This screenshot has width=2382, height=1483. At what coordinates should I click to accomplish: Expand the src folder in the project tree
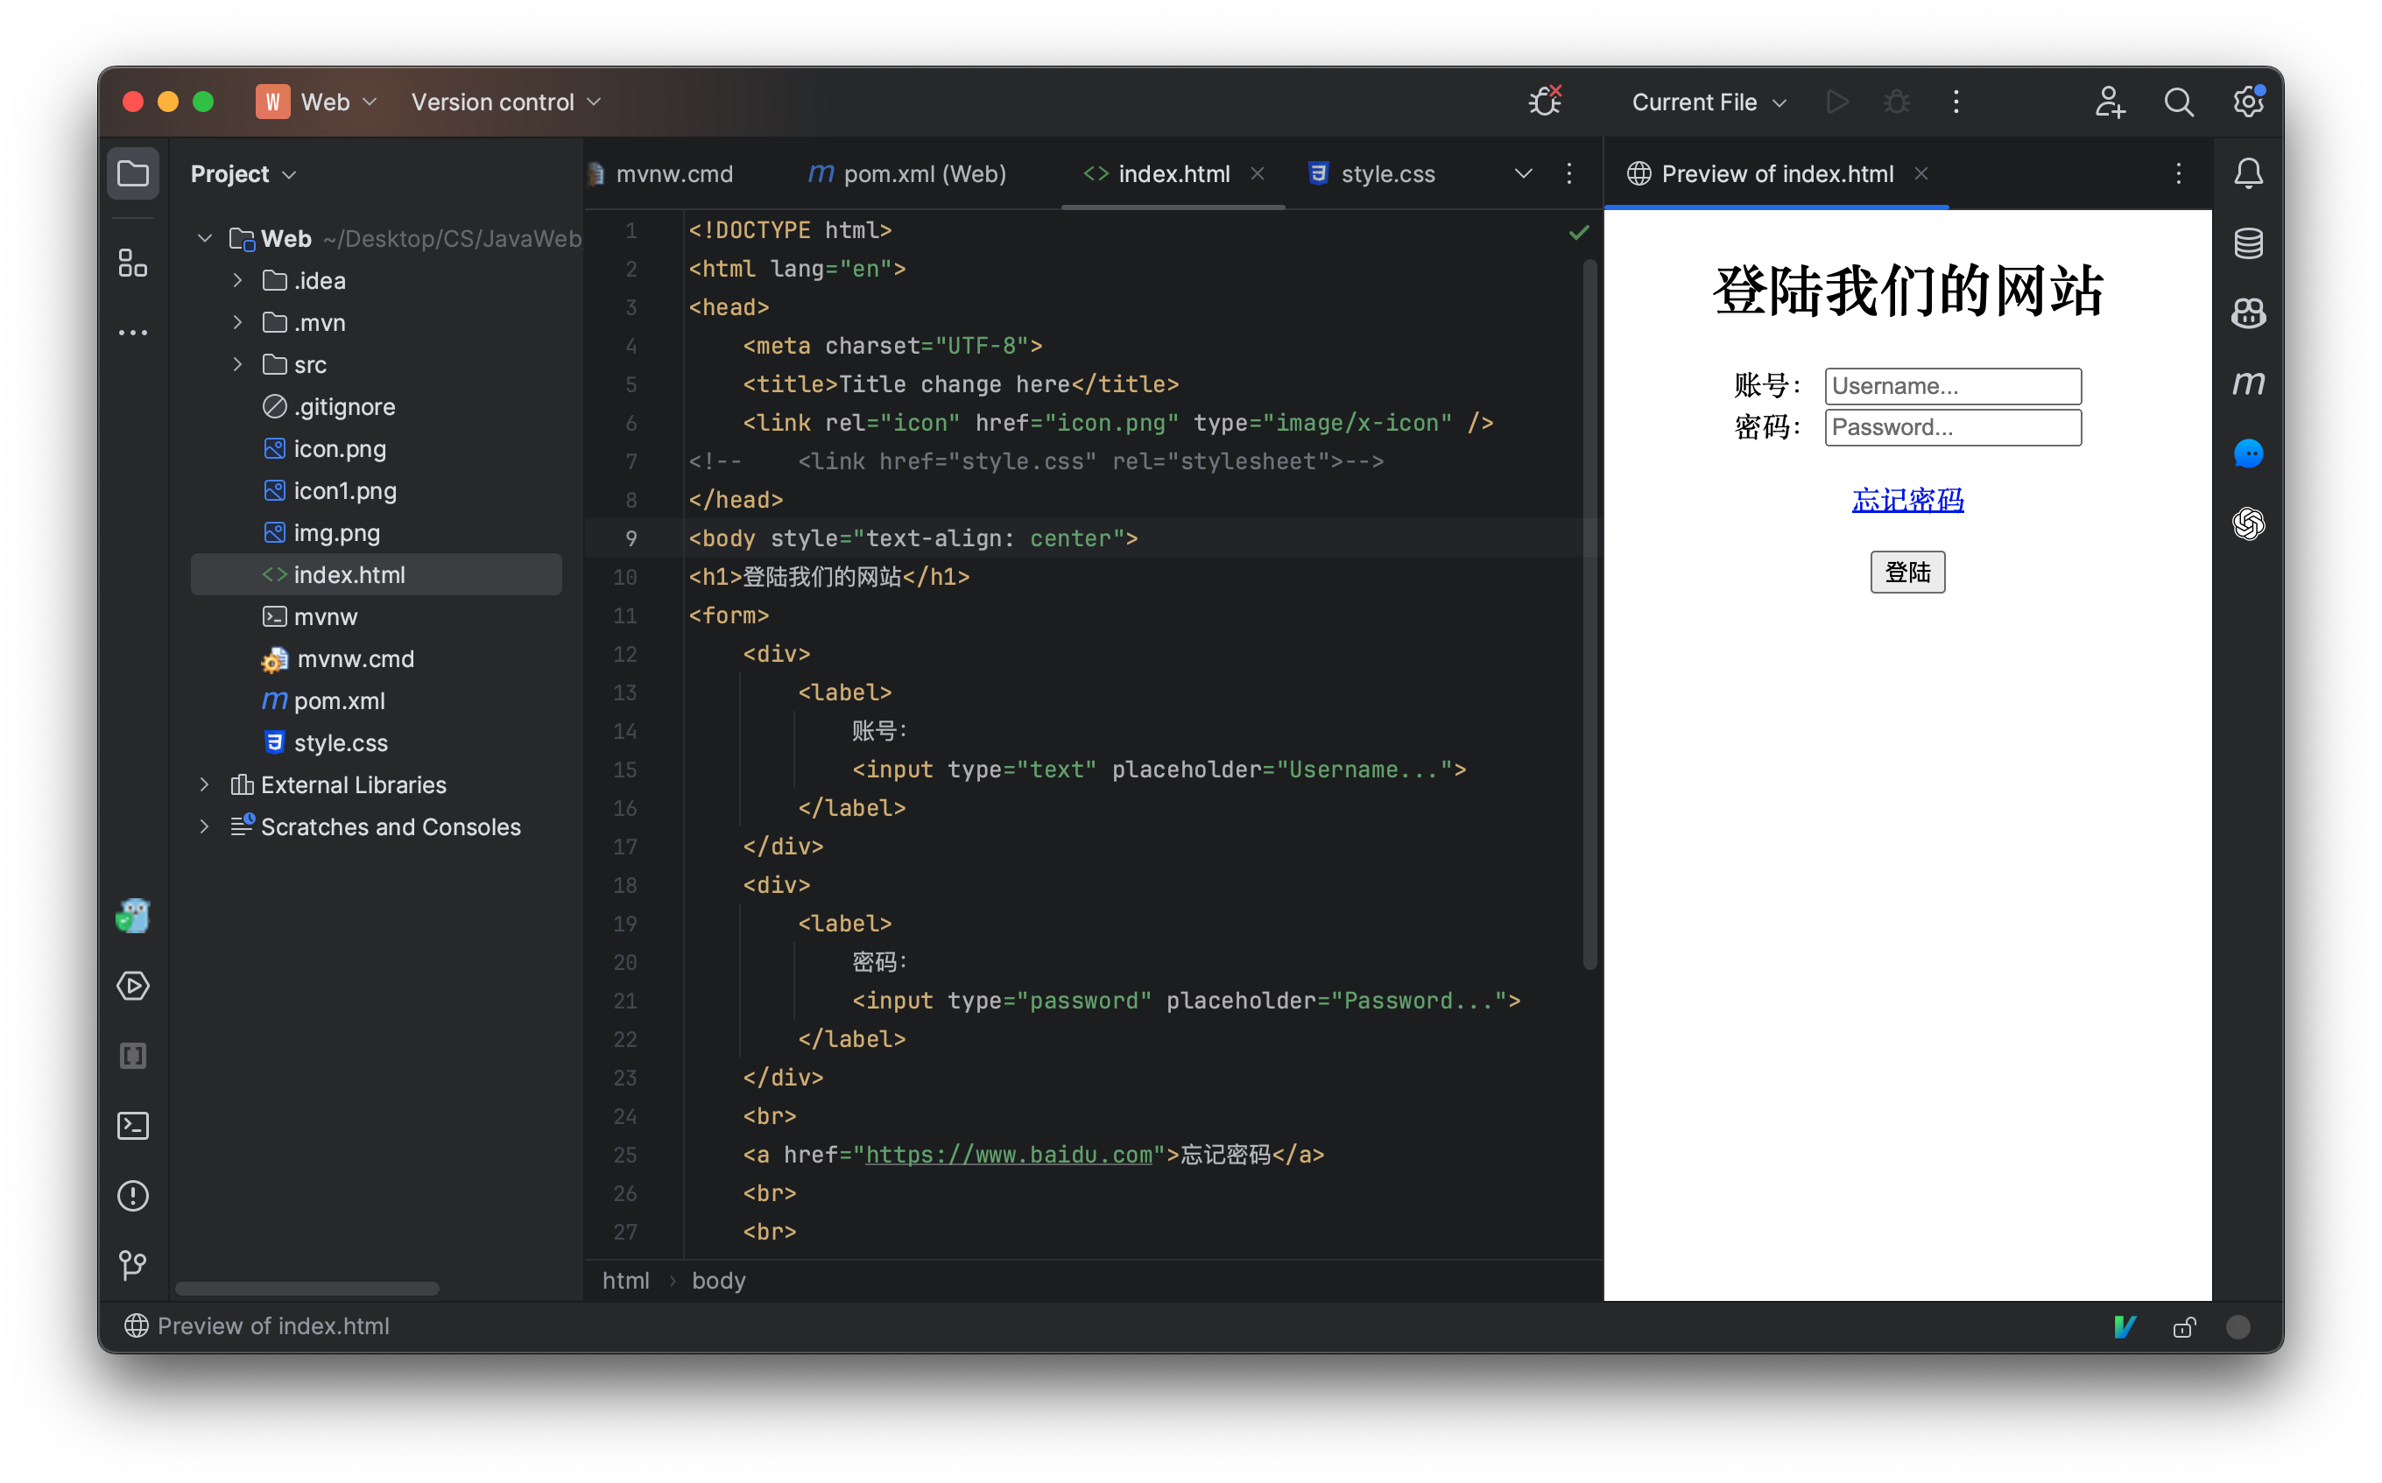[x=237, y=364]
